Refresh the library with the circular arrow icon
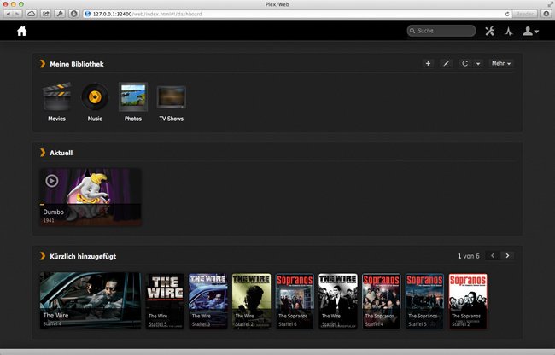The image size is (555, 355). [464, 64]
